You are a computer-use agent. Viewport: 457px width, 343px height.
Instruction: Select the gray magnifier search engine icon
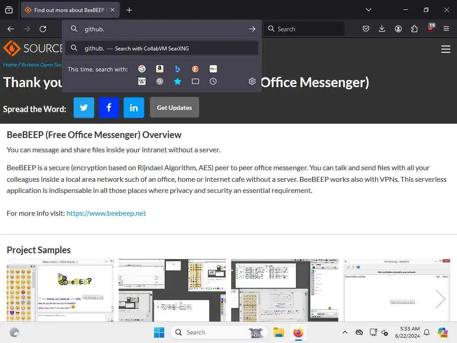[x=159, y=81]
